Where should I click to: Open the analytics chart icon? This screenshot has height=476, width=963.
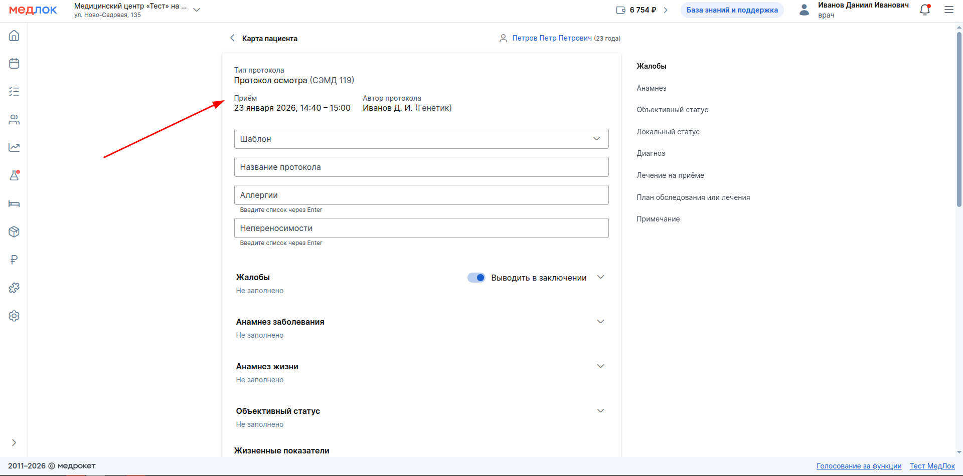point(14,147)
